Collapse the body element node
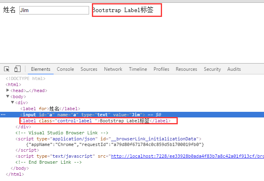264x181 pixels. (8, 97)
